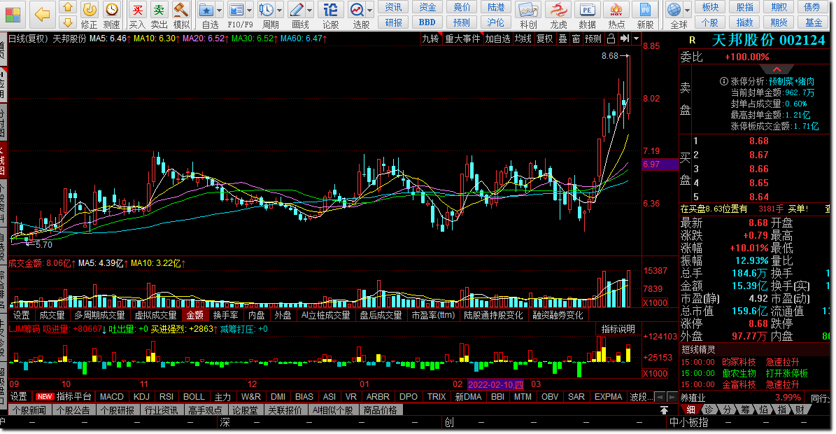Click the 板块 sector button
Image resolution: width=836 pixels, height=434 pixels.
[710, 7]
